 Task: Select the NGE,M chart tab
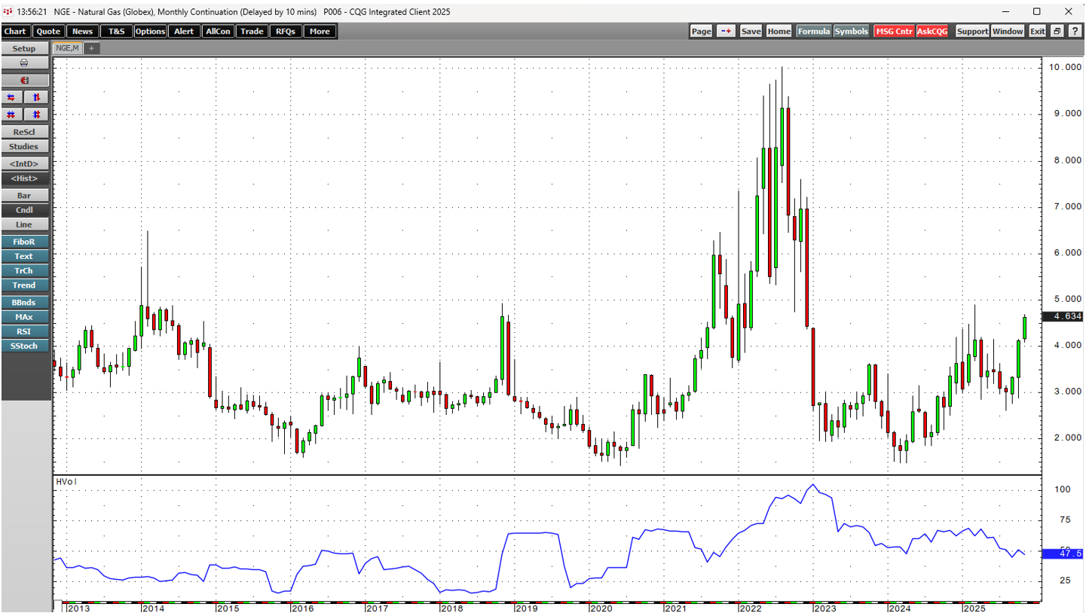click(66, 48)
